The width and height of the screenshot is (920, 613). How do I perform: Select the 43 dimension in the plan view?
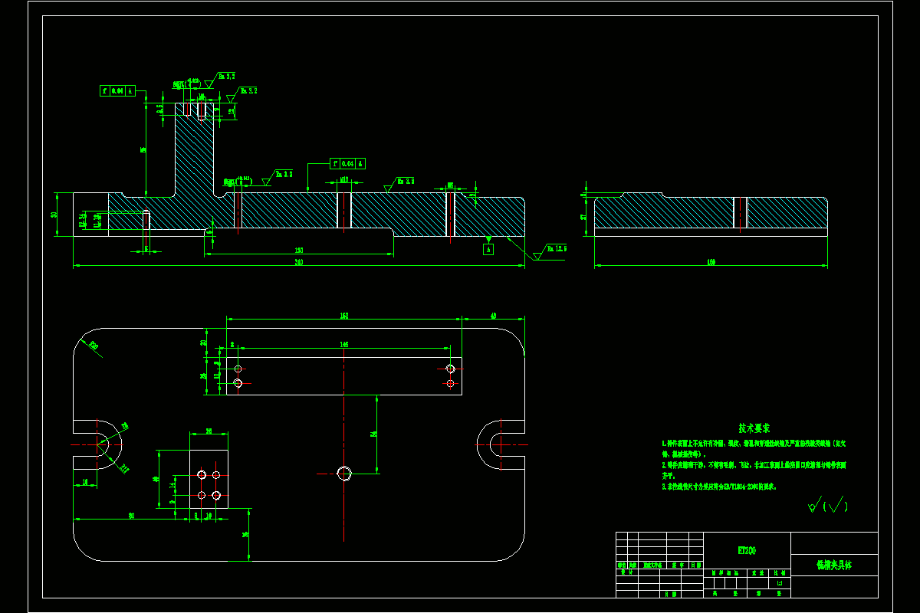[x=493, y=316]
